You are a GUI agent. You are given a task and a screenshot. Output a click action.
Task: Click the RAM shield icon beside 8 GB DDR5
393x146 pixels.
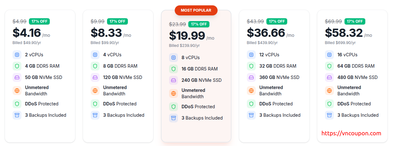tap(95, 66)
